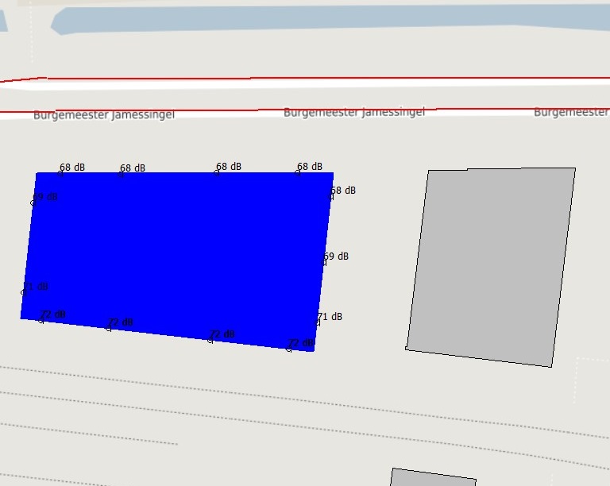Click the middle Burgemeester Jamessingel street label
Viewport: 610px width, 486px height.
354,113
